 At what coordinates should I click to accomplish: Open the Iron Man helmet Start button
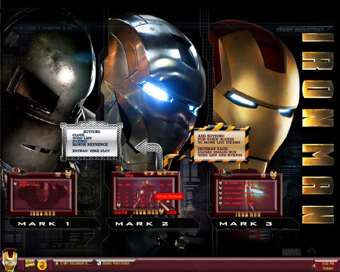[9, 260]
